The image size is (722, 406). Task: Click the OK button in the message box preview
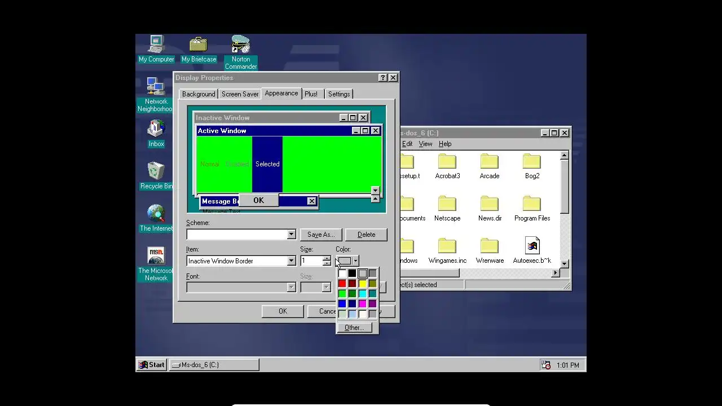[258, 200]
